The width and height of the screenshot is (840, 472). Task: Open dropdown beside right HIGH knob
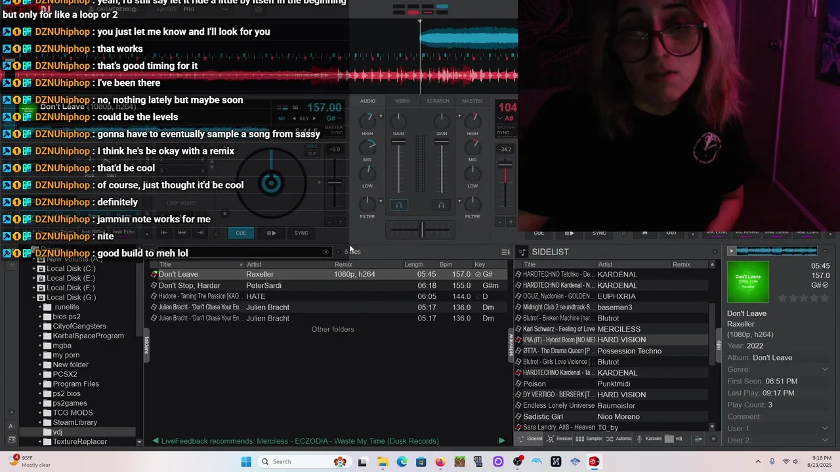click(x=459, y=117)
